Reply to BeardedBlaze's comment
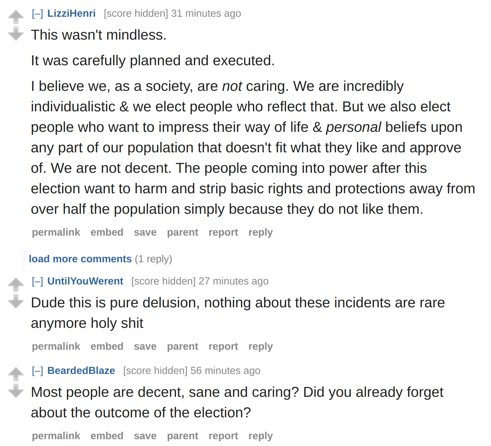 point(261,436)
